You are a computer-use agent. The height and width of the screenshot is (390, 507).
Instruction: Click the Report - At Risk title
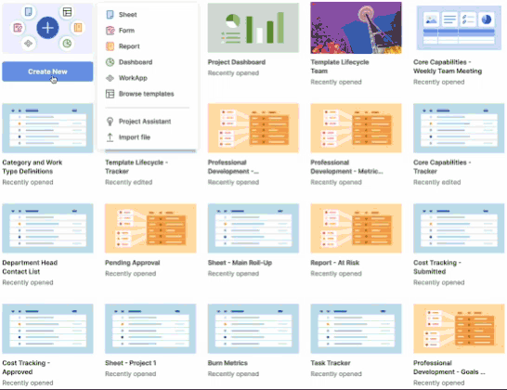(x=335, y=263)
